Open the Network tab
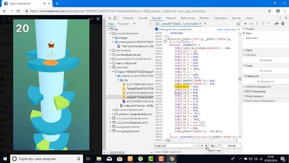The height and width of the screenshot is (163, 289). [171, 18]
